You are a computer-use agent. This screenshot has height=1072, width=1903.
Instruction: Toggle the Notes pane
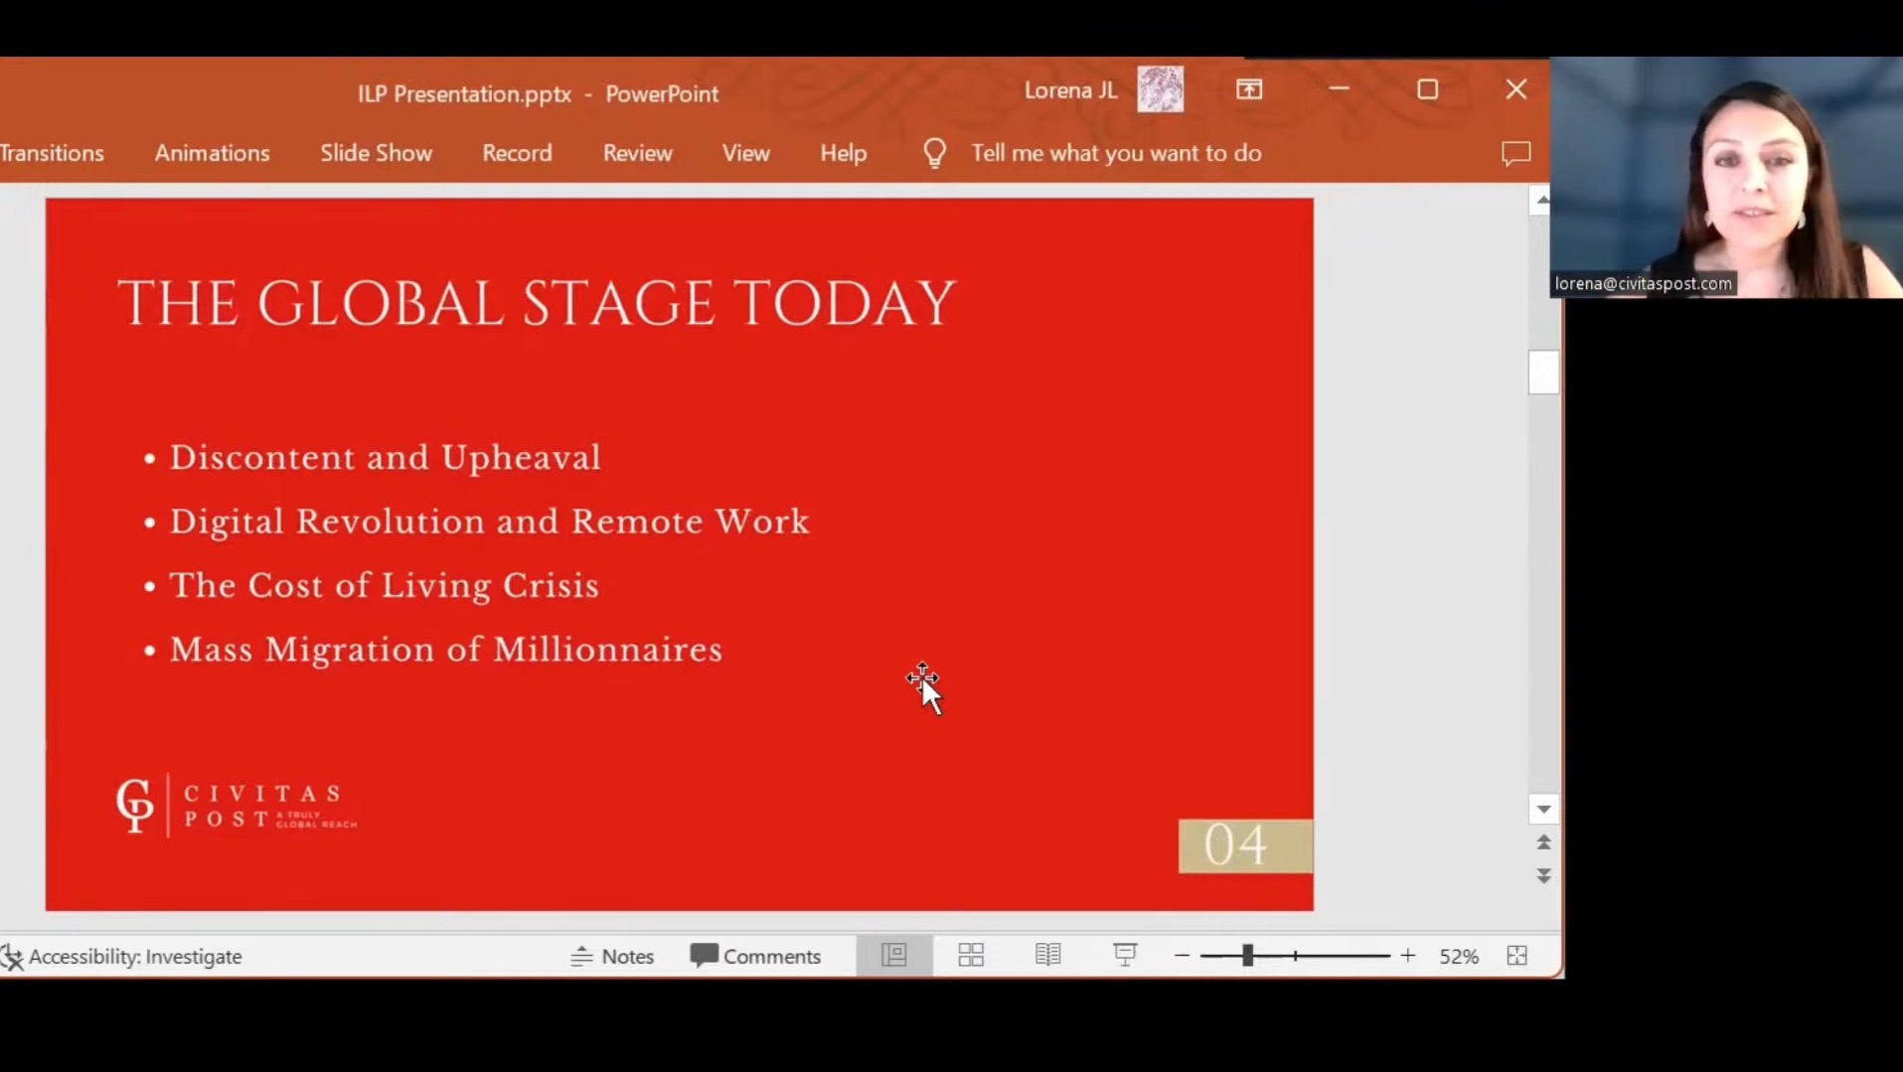pos(612,956)
